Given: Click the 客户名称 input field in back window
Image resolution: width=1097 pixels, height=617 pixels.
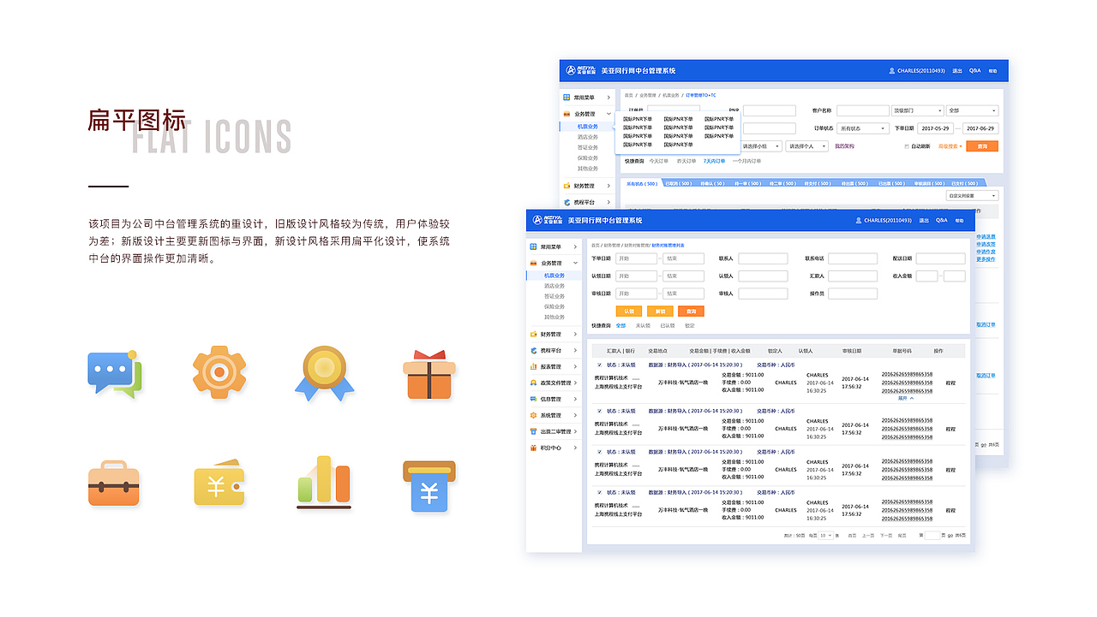Looking at the screenshot, I should (x=863, y=110).
